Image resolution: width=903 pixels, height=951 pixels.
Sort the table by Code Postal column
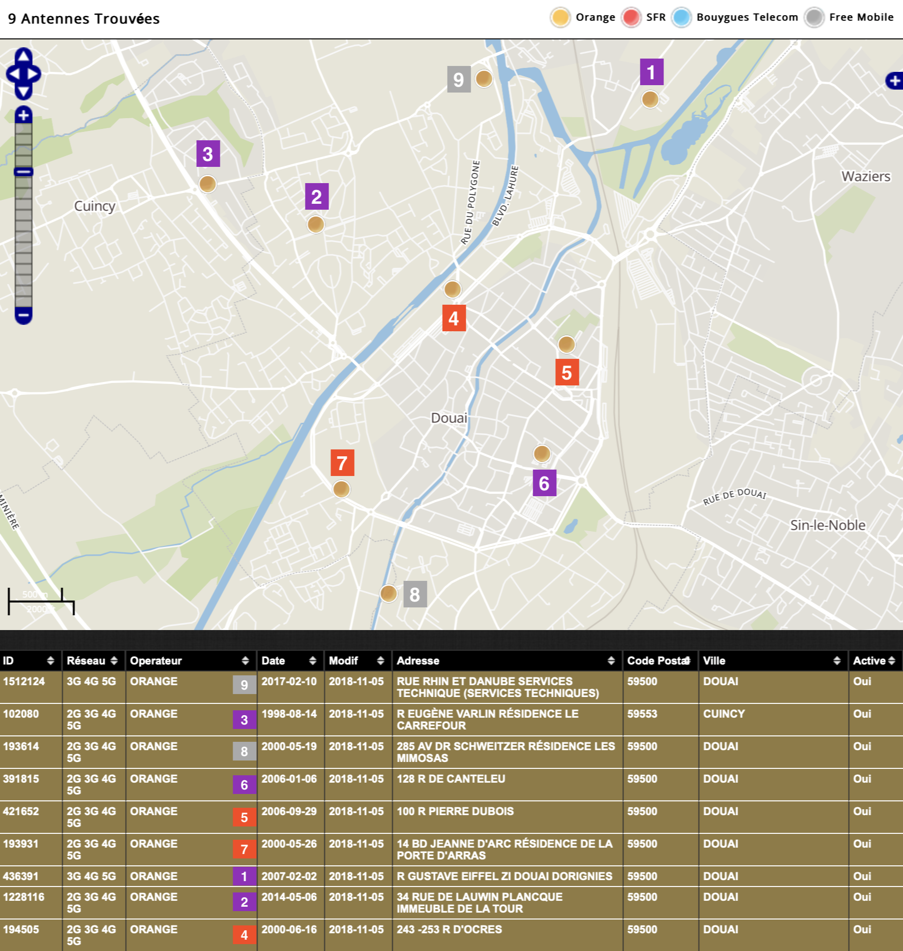[660, 661]
